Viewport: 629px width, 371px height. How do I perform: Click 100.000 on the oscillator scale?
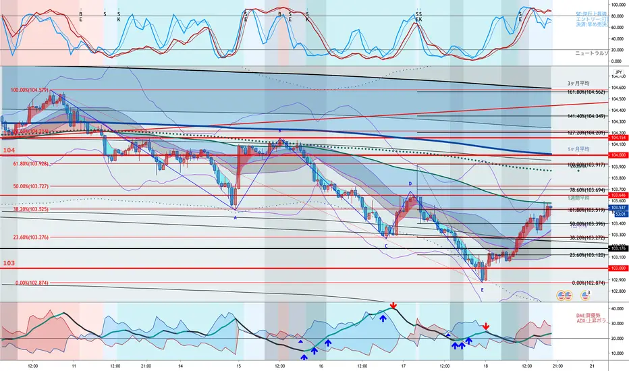[620, 5]
